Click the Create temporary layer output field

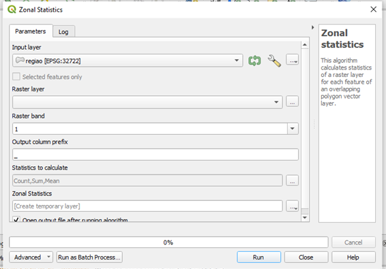147,206
